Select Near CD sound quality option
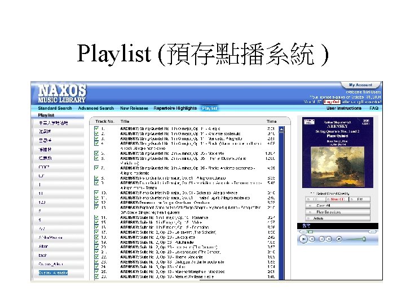This screenshot has height=304, width=406. pyautogui.click(x=337, y=199)
